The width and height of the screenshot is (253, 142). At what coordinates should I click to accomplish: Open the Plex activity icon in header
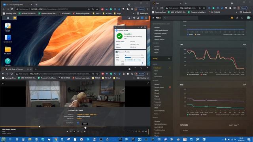point(232,18)
